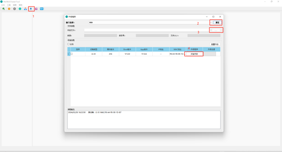The height and width of the screenshot is (152, 282).
Task: Close the WellBUSTesterTool main window
Action: point(278,2)
